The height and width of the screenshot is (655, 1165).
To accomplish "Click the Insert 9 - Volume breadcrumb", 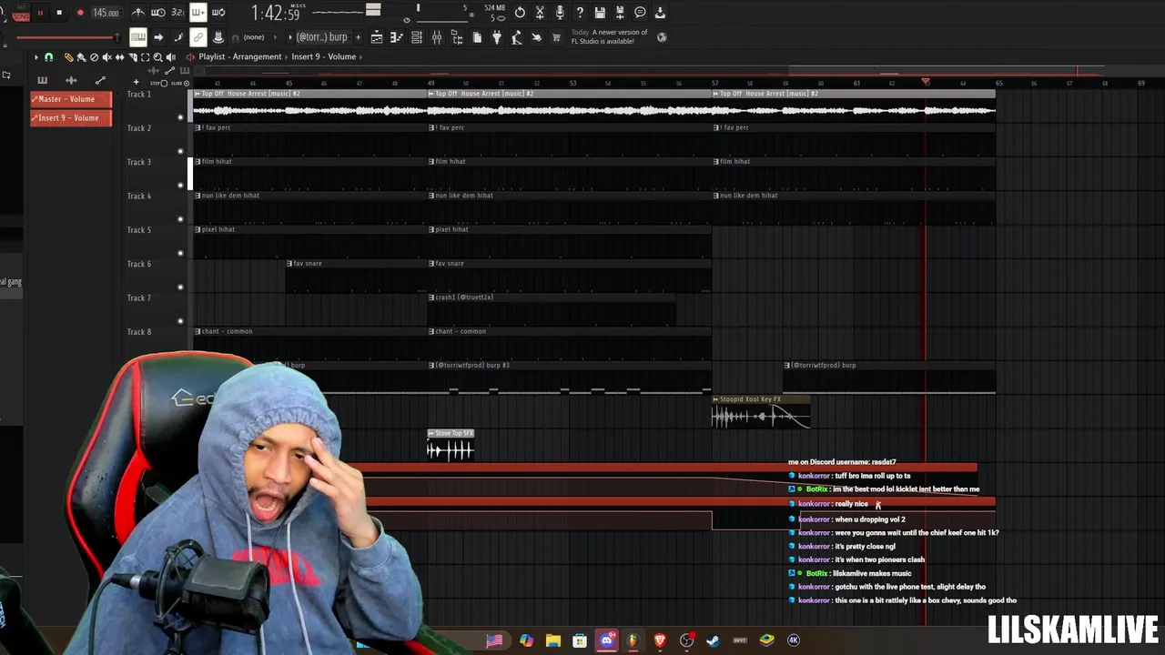I will [x=323, y=56].
